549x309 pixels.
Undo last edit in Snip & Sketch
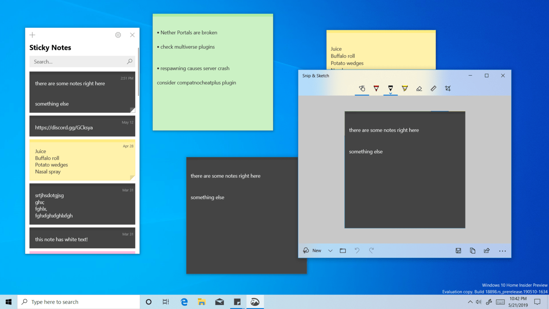(357, 251)
